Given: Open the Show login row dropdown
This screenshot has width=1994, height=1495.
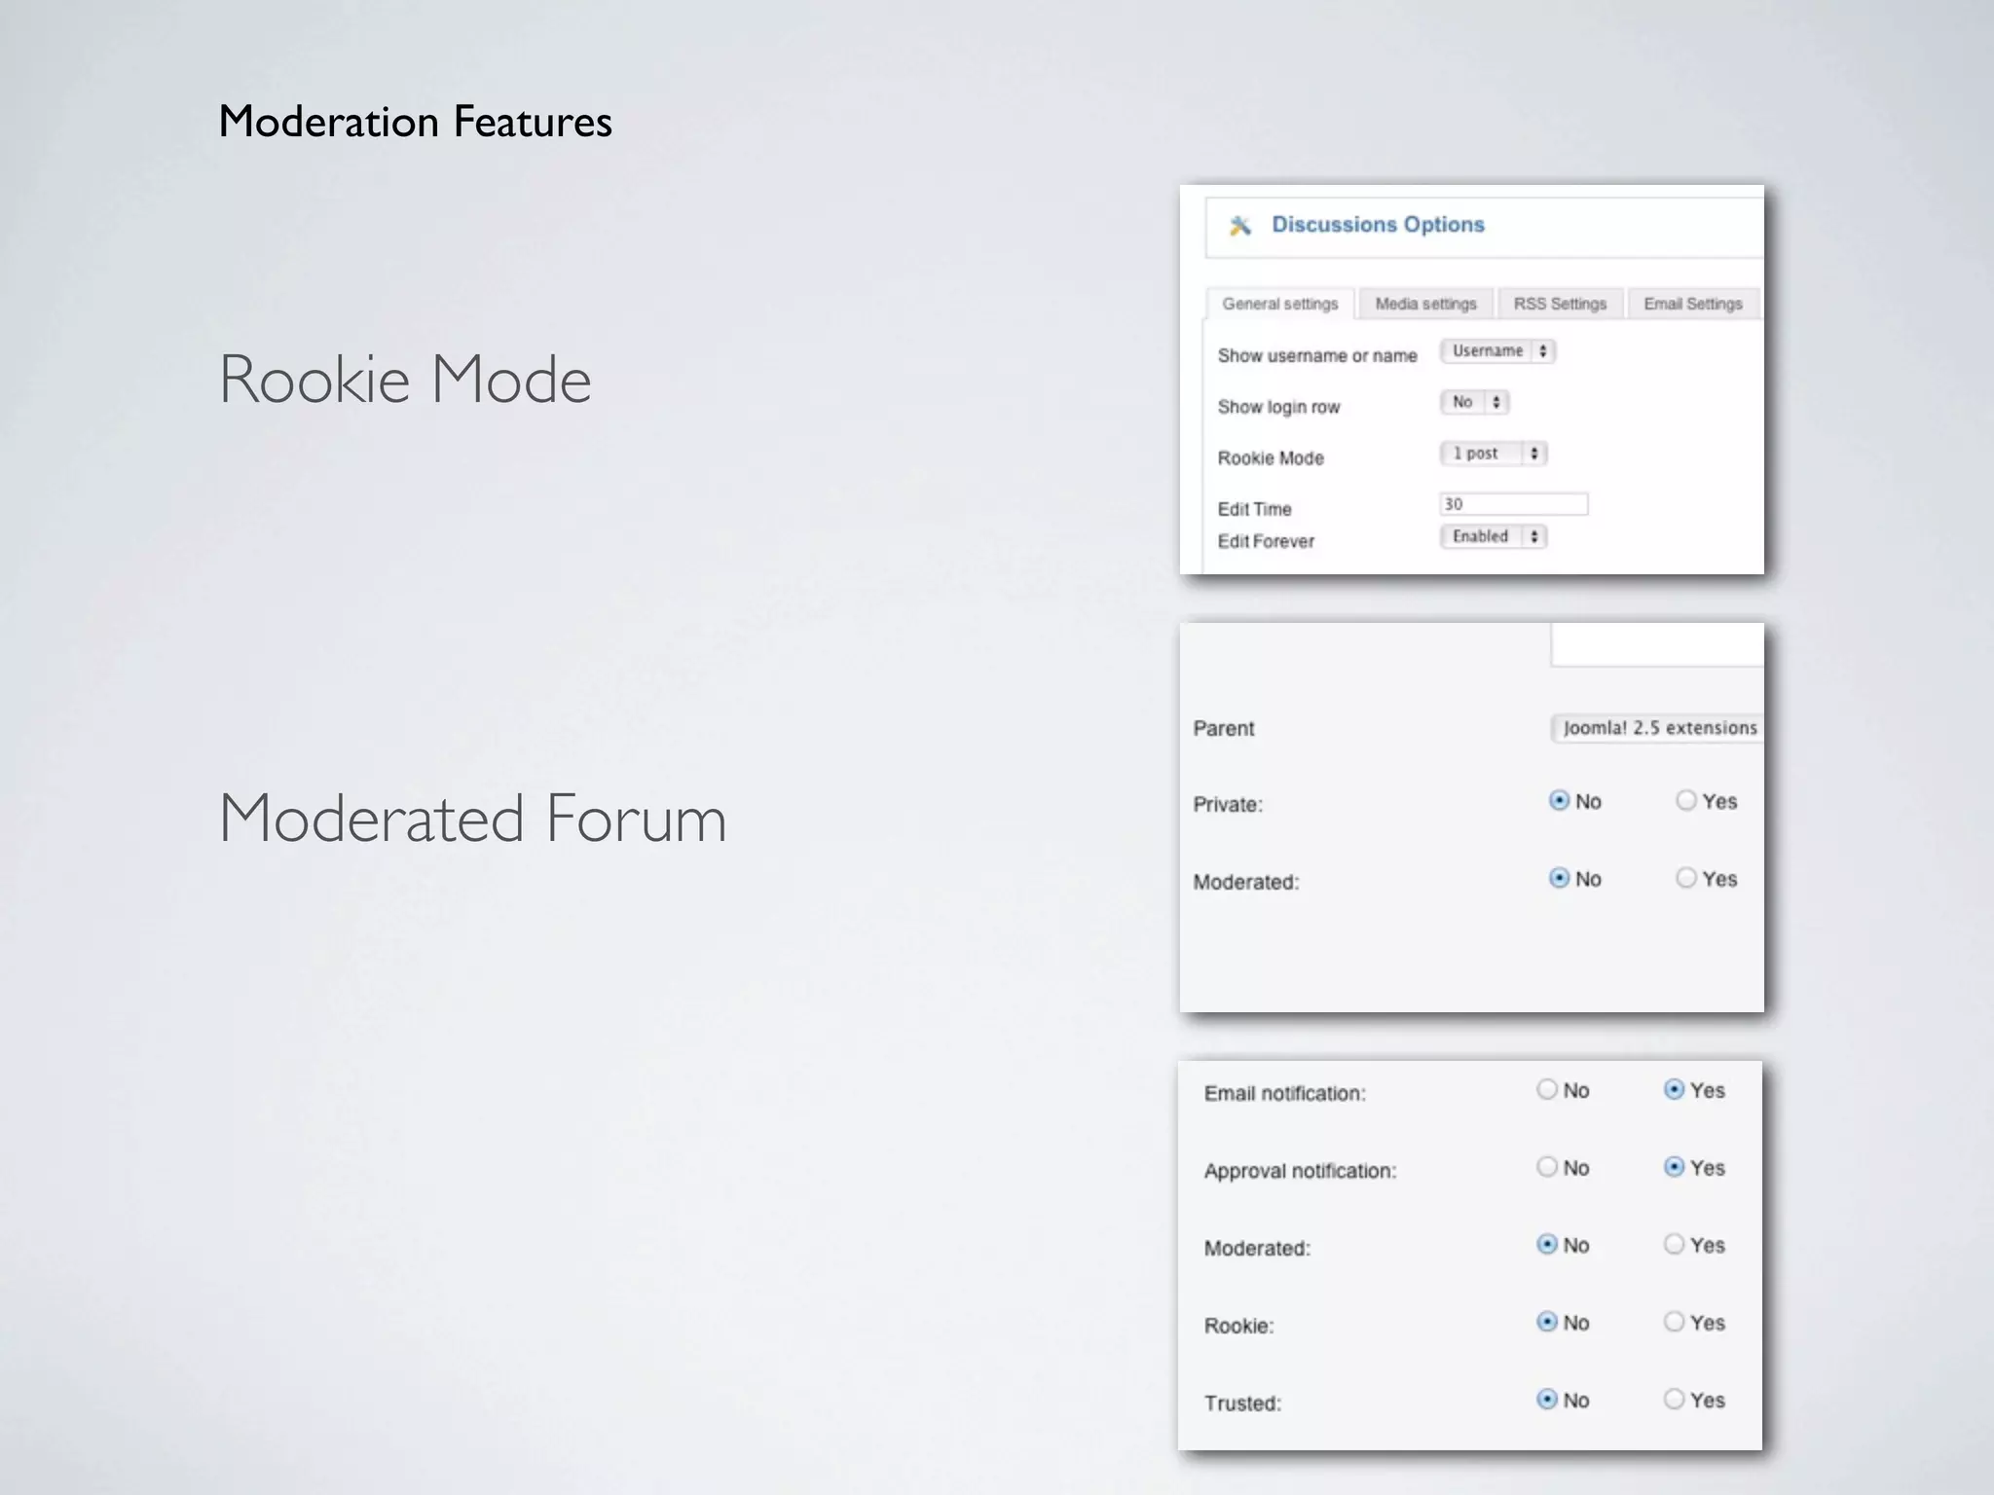Looking at the screenshot, I should tap(1474, 402).
